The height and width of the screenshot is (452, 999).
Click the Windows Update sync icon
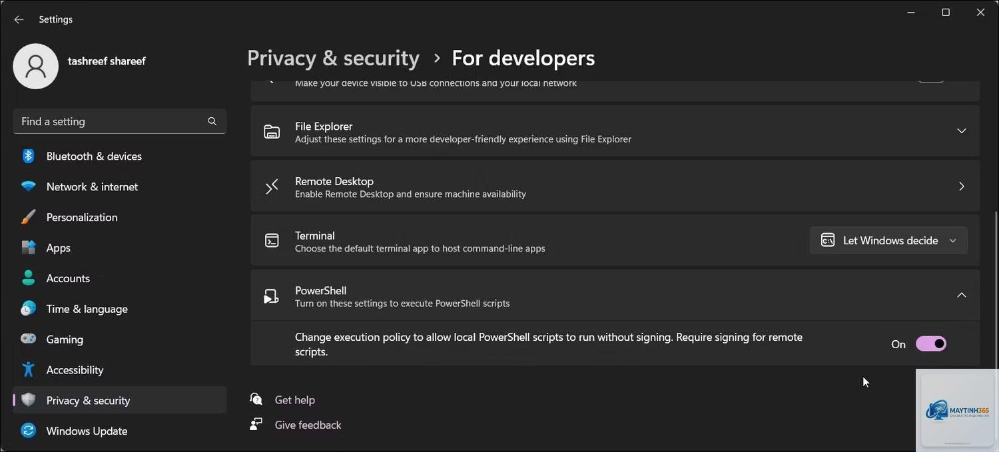point(28,431)
